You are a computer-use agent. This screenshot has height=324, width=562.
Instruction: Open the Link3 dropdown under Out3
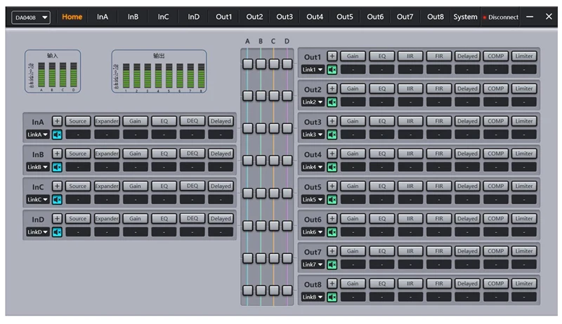tap(313, 135)
